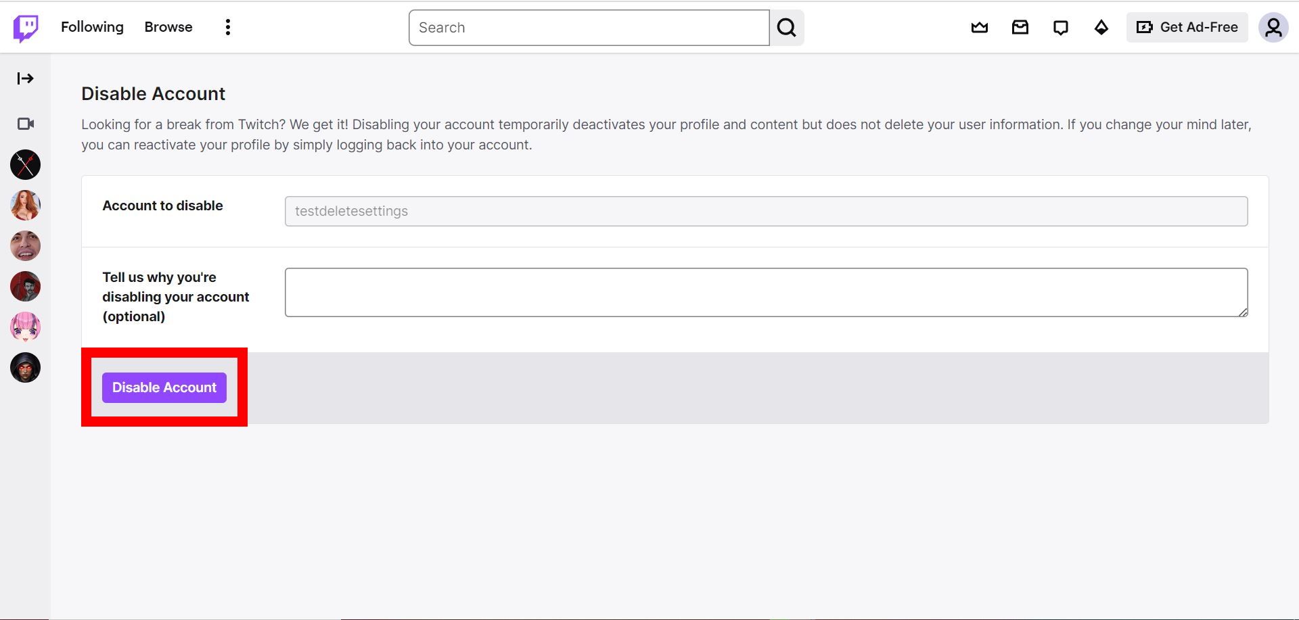Open the three-dot more options menu
The image size is (1299, 620).
click(227, 27)
